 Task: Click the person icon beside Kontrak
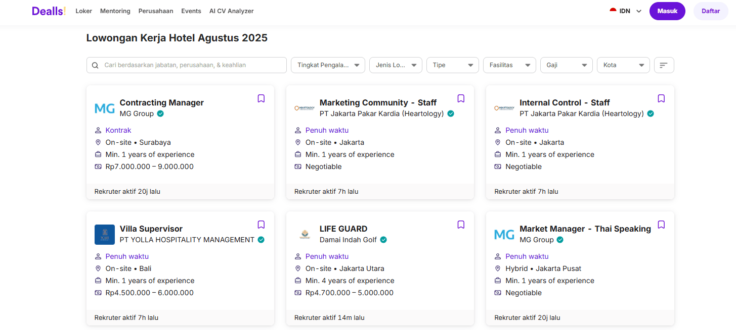coord(98,130)
